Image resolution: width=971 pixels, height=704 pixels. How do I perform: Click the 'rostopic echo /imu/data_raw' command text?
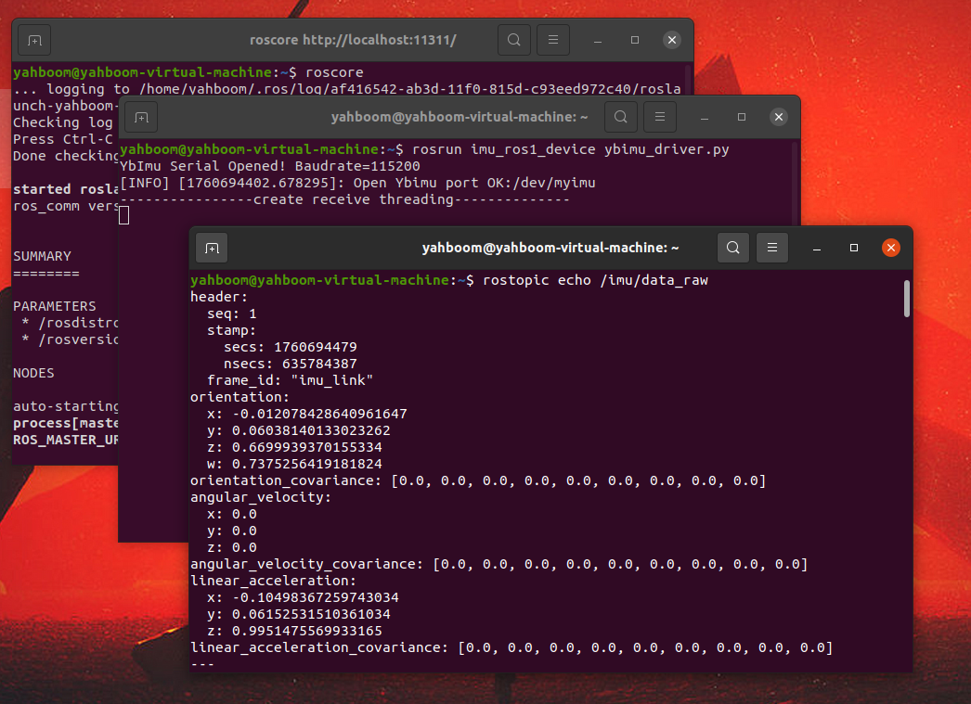[x=595, y=280]
